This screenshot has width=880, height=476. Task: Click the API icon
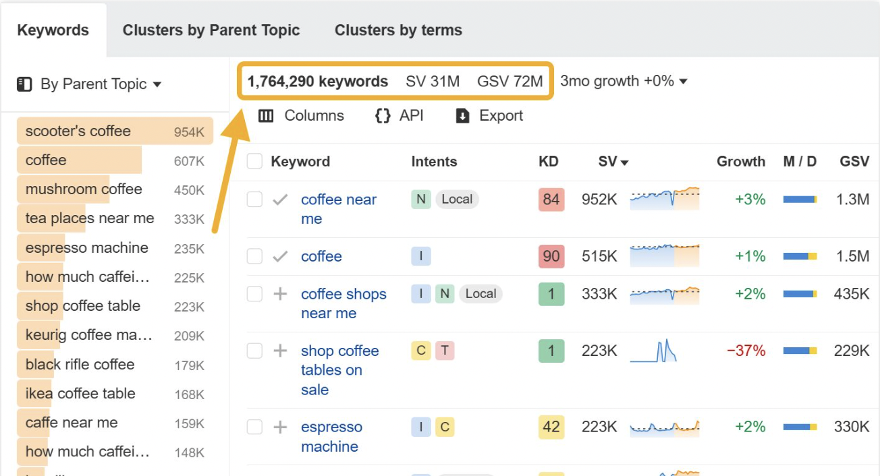coord(382,115)
